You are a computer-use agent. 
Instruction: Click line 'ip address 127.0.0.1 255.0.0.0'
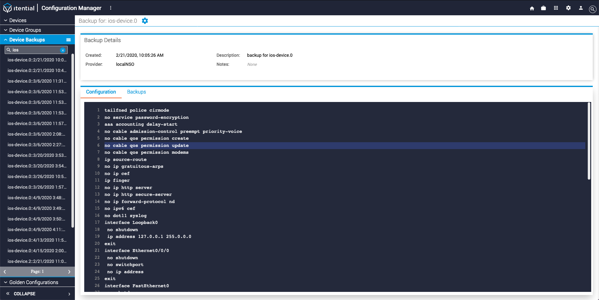149,237
